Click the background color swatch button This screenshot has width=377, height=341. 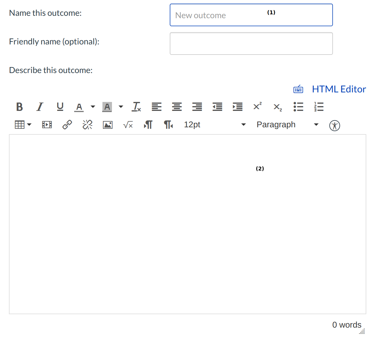point(107,107)
